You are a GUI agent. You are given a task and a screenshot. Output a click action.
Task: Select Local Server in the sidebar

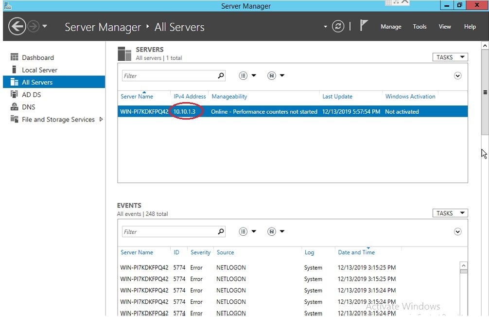point(54,70)
